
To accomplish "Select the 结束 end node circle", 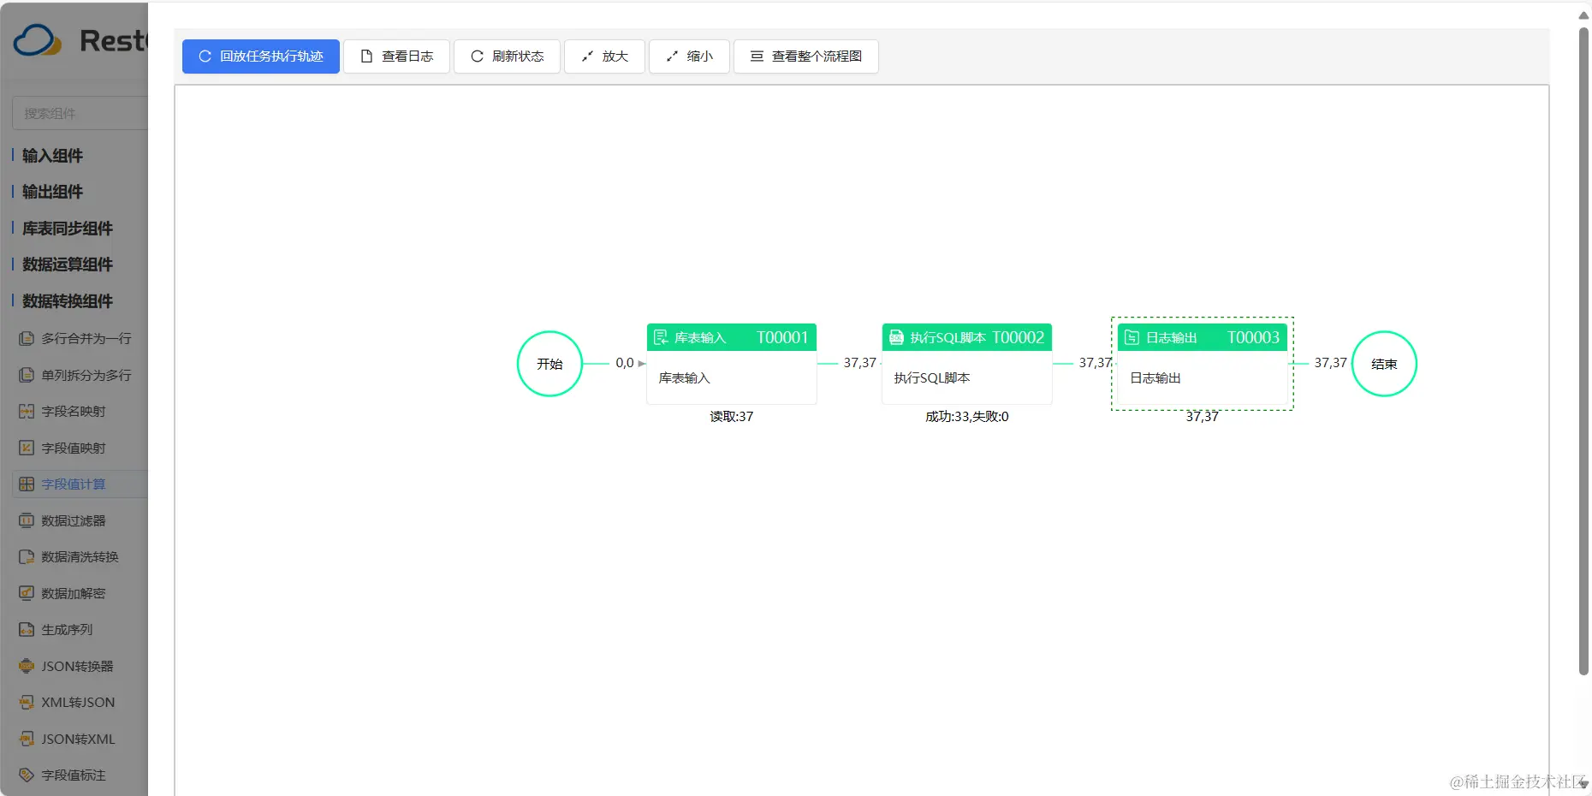I will pos(1384,364).
